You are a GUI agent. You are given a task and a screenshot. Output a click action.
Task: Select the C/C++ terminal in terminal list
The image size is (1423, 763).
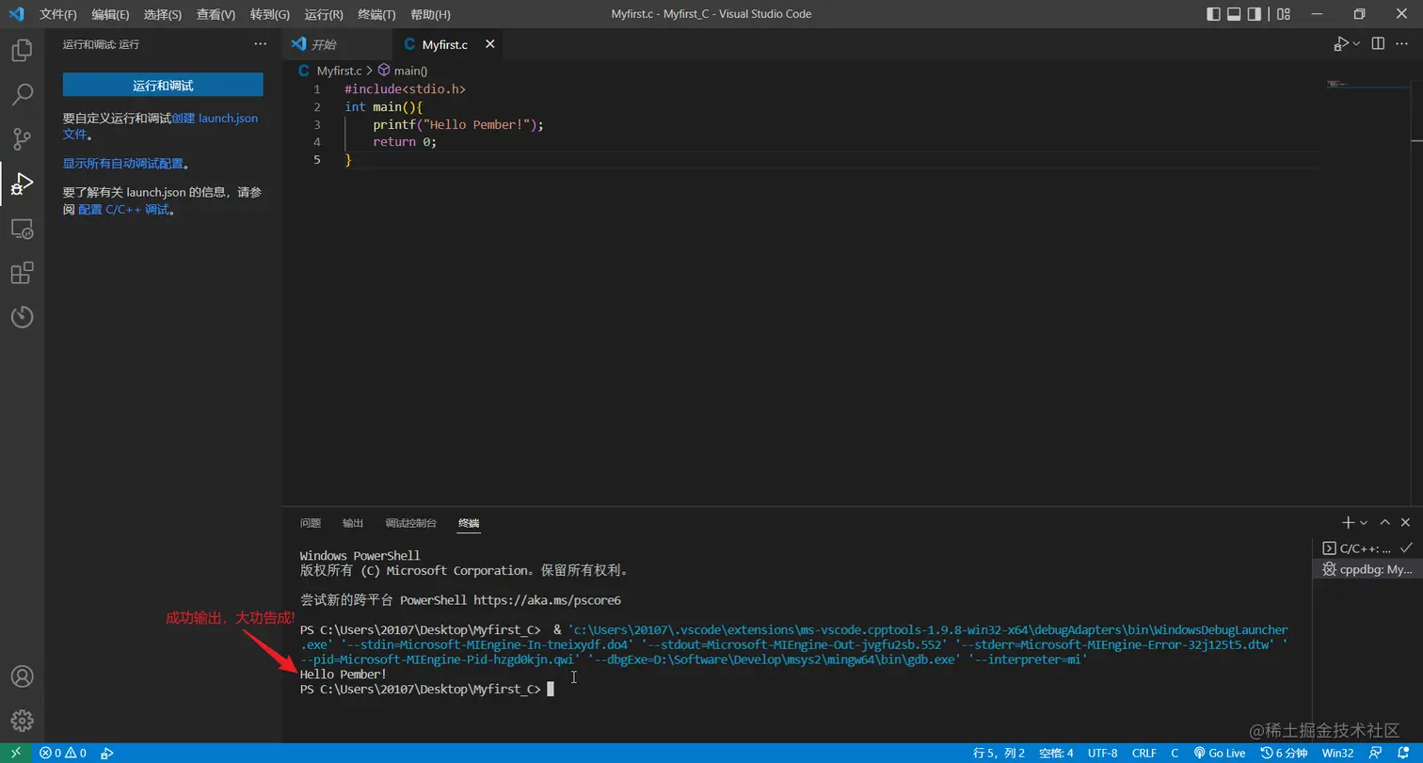coord(1367,548)
